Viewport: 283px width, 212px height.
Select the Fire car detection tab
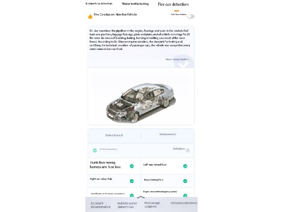point(173,4)
